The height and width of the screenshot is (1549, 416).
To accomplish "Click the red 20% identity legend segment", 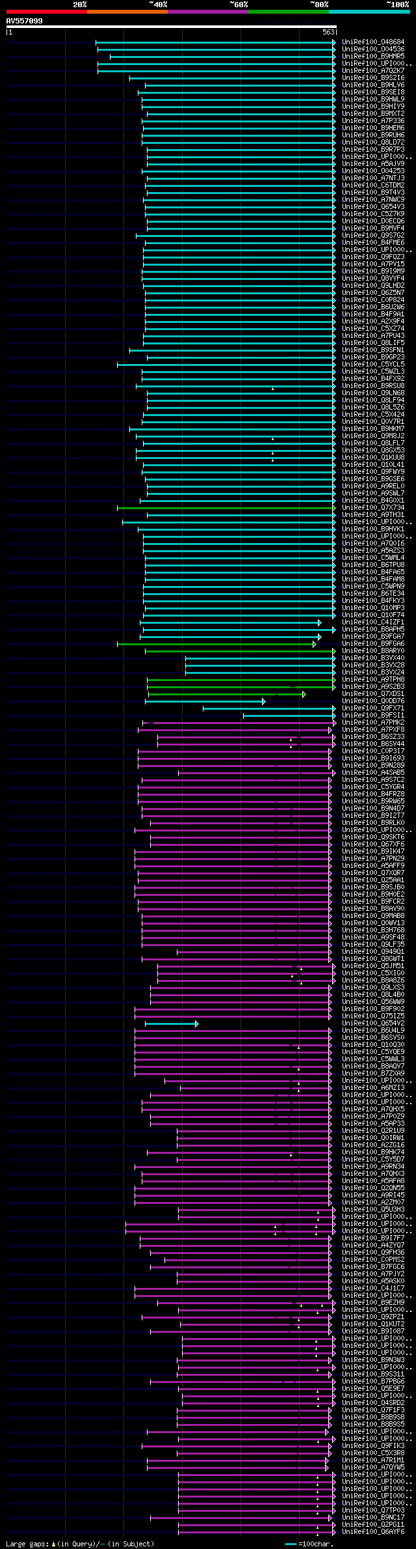I will 47,11.
